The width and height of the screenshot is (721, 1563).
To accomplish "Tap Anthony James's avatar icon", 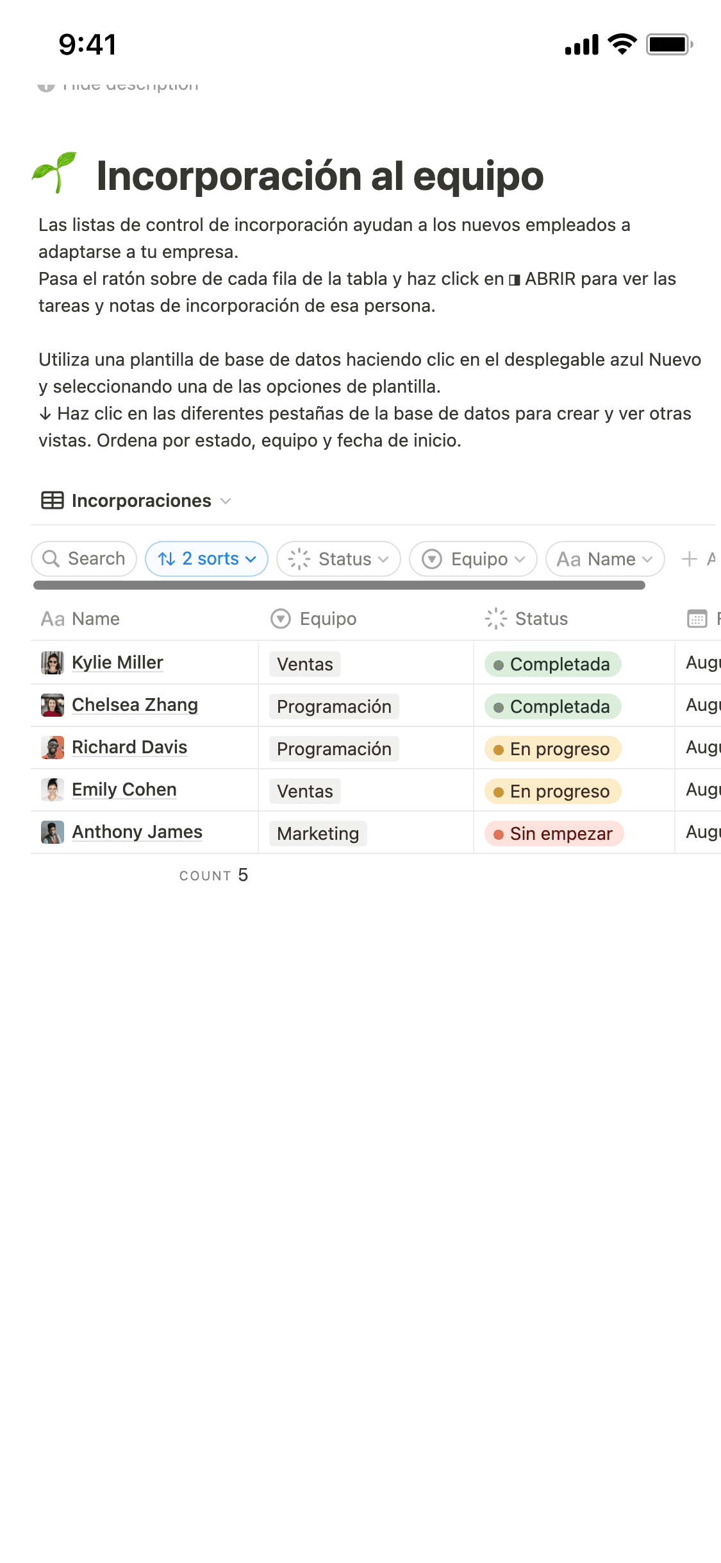I will pyautogui.click(x=53, y=832).
